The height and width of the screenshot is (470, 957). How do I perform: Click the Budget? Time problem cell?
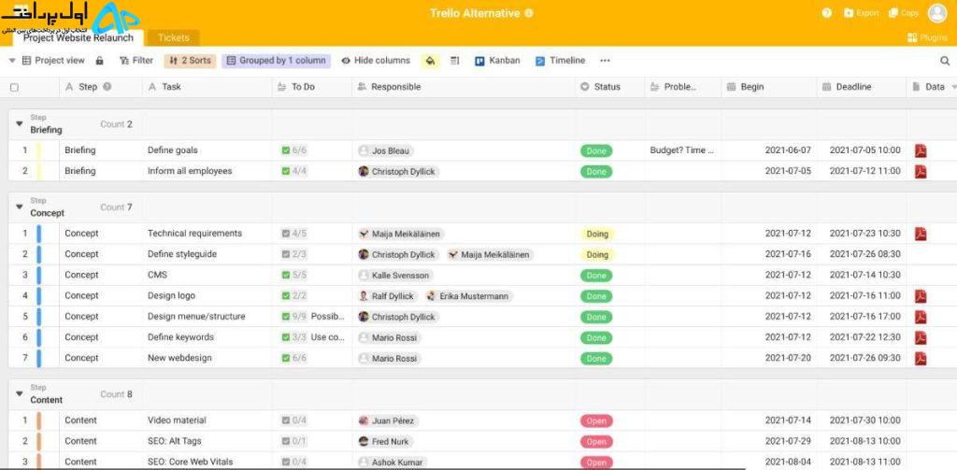[683, 150]
